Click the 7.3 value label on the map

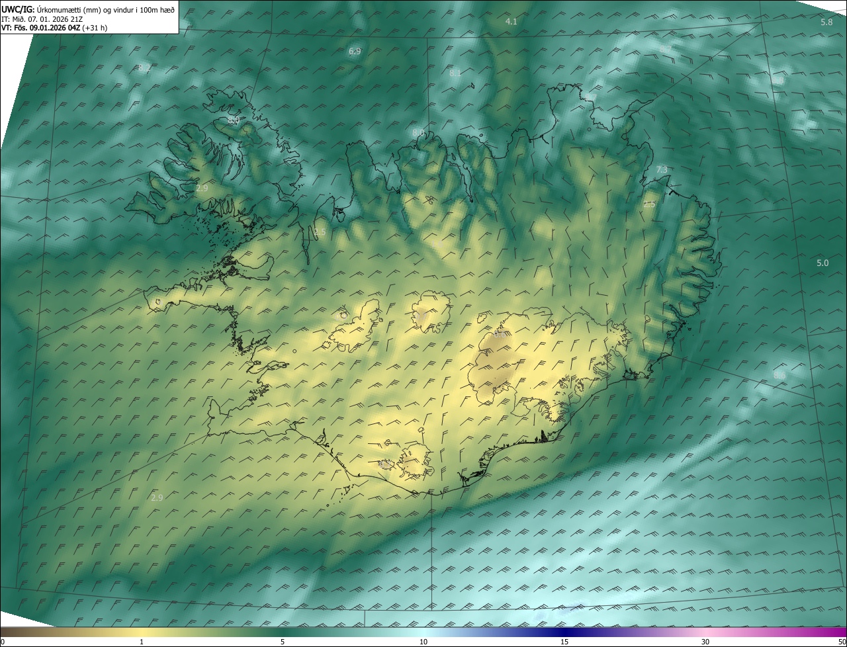tap(661, 170)
